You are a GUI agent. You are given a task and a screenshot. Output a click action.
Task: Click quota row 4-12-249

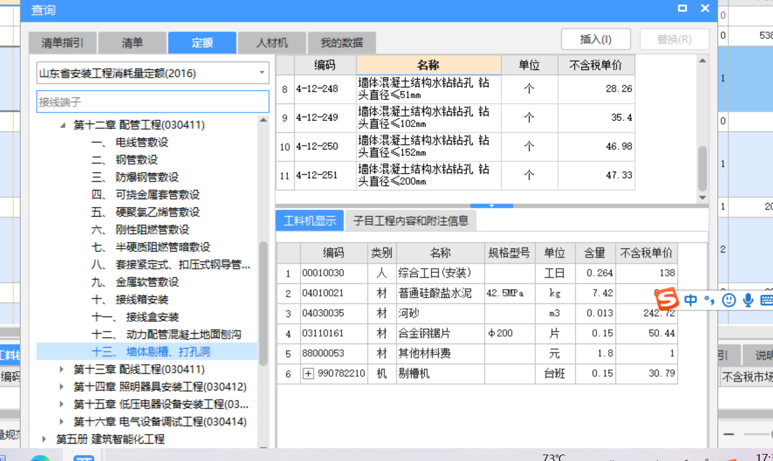[455, 118]
